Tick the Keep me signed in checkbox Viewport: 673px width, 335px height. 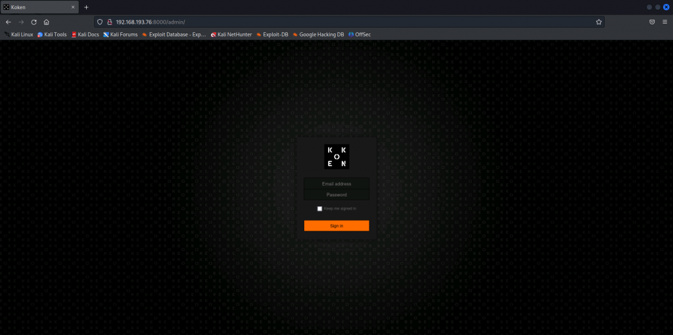click(319, 208)
